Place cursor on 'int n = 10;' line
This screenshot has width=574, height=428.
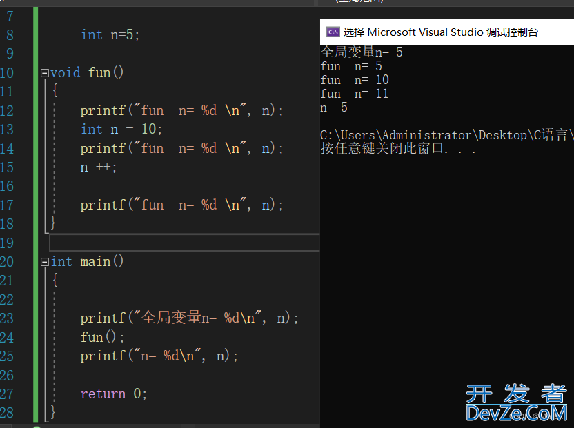pos(121,129)
